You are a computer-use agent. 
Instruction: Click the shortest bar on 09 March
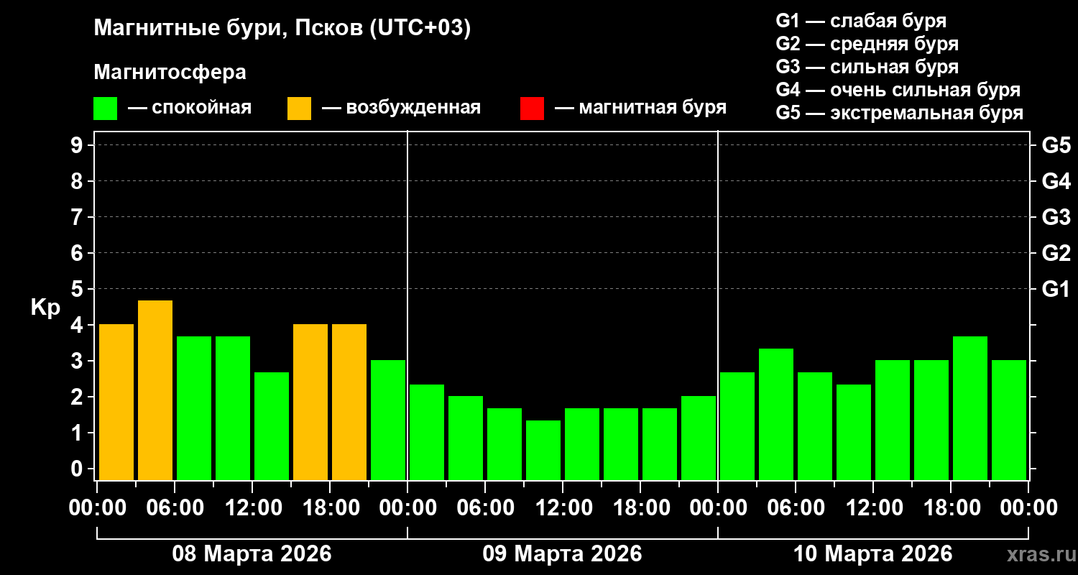click(x=543, y=451)
